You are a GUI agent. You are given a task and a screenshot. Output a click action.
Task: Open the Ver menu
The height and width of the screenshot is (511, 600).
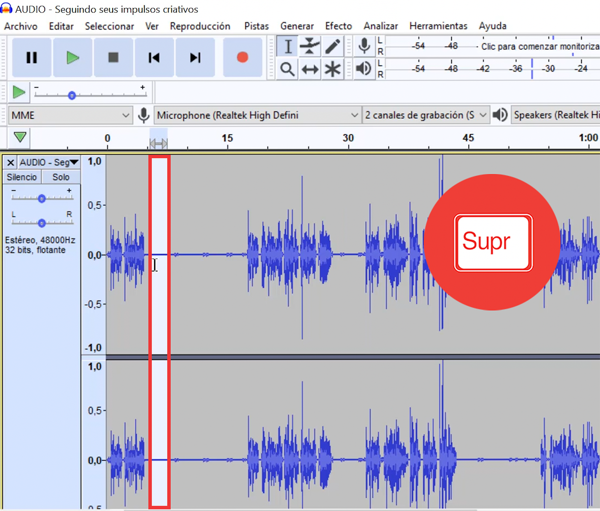pyautogui.click(x=152, y=26)
